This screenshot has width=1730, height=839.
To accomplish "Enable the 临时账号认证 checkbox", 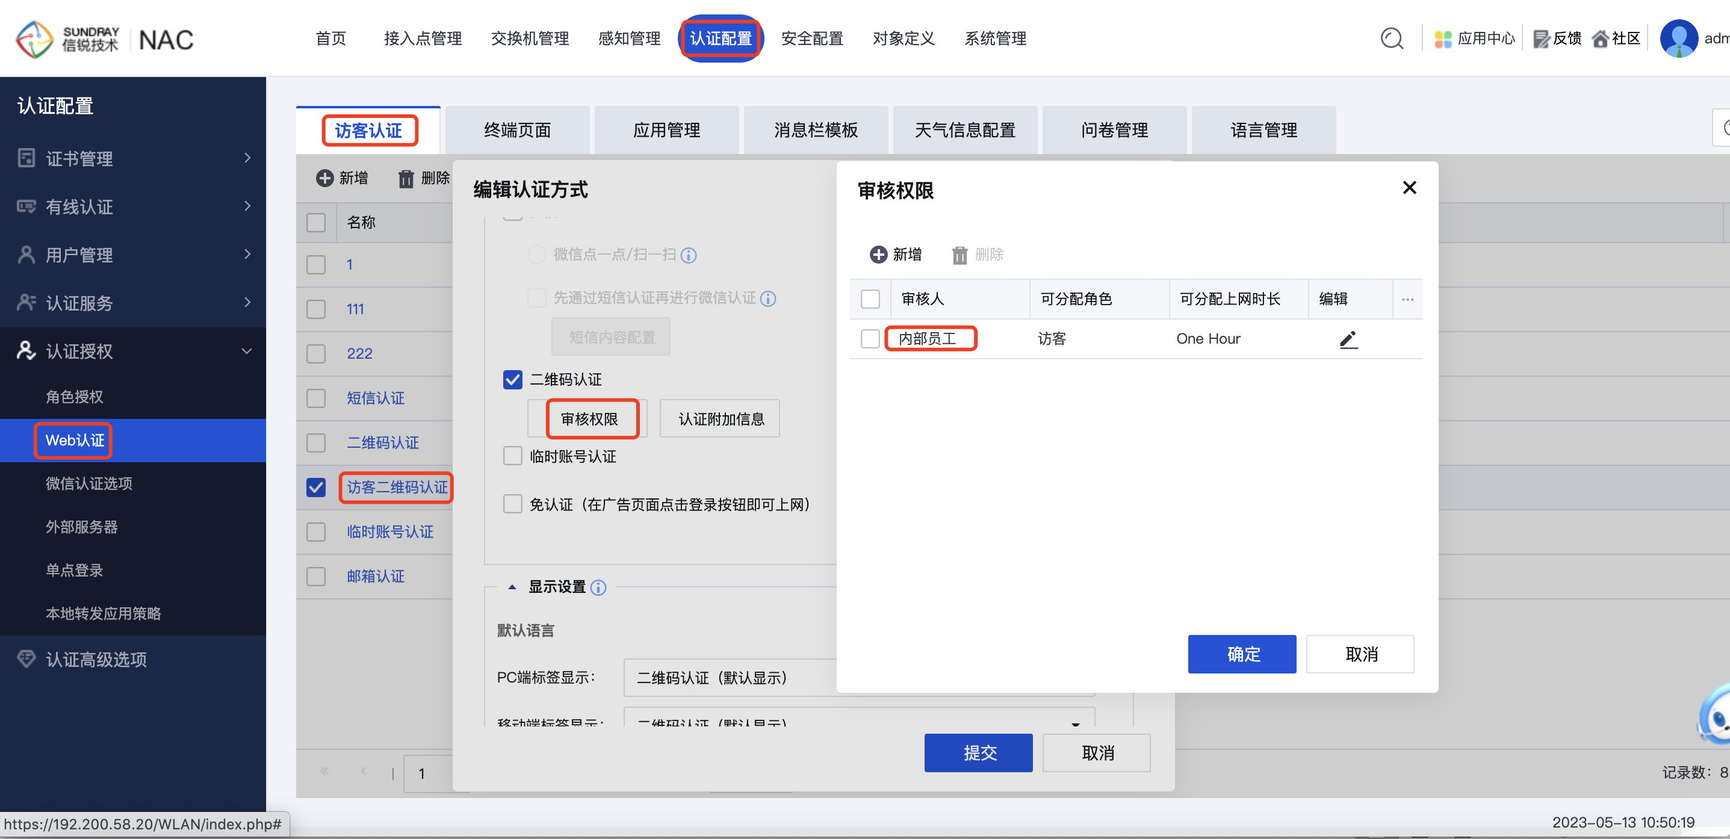I will point(512,456).
